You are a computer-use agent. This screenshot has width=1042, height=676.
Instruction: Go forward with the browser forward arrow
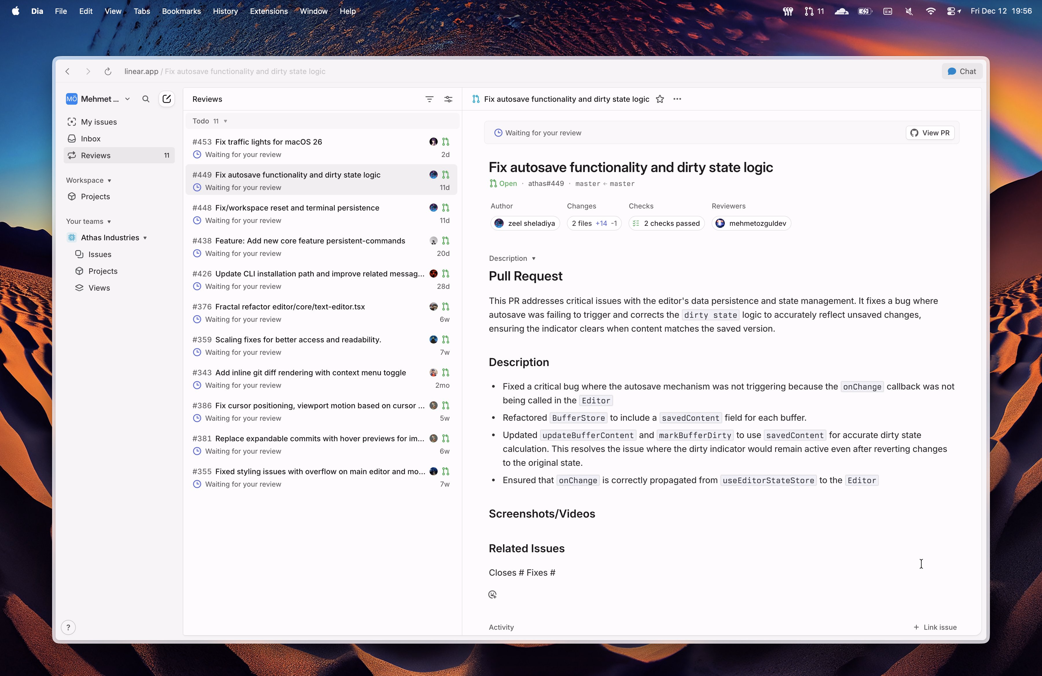[88, 71]
